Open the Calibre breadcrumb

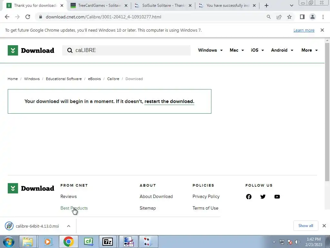(113, 79)
